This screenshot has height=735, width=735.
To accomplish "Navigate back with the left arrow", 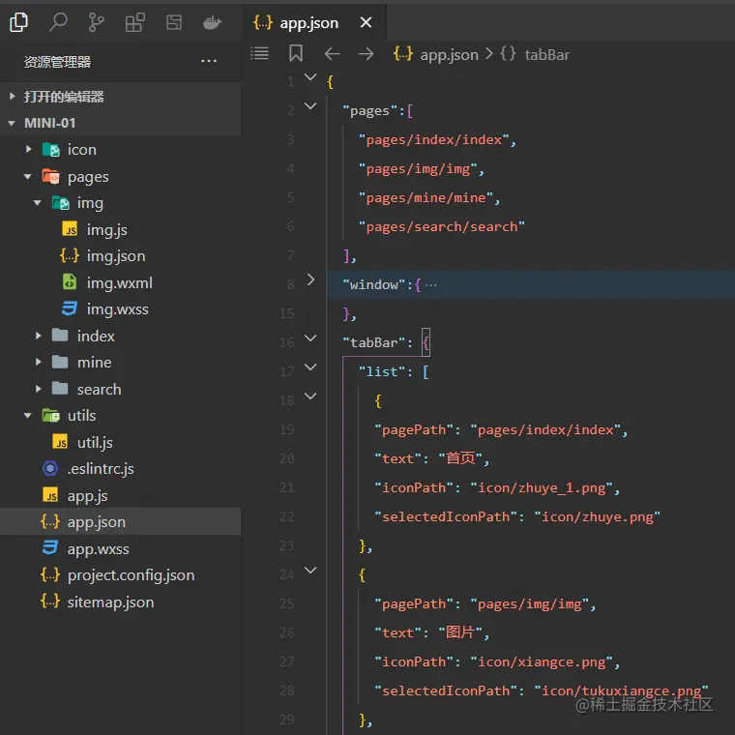I will (332, 54).
